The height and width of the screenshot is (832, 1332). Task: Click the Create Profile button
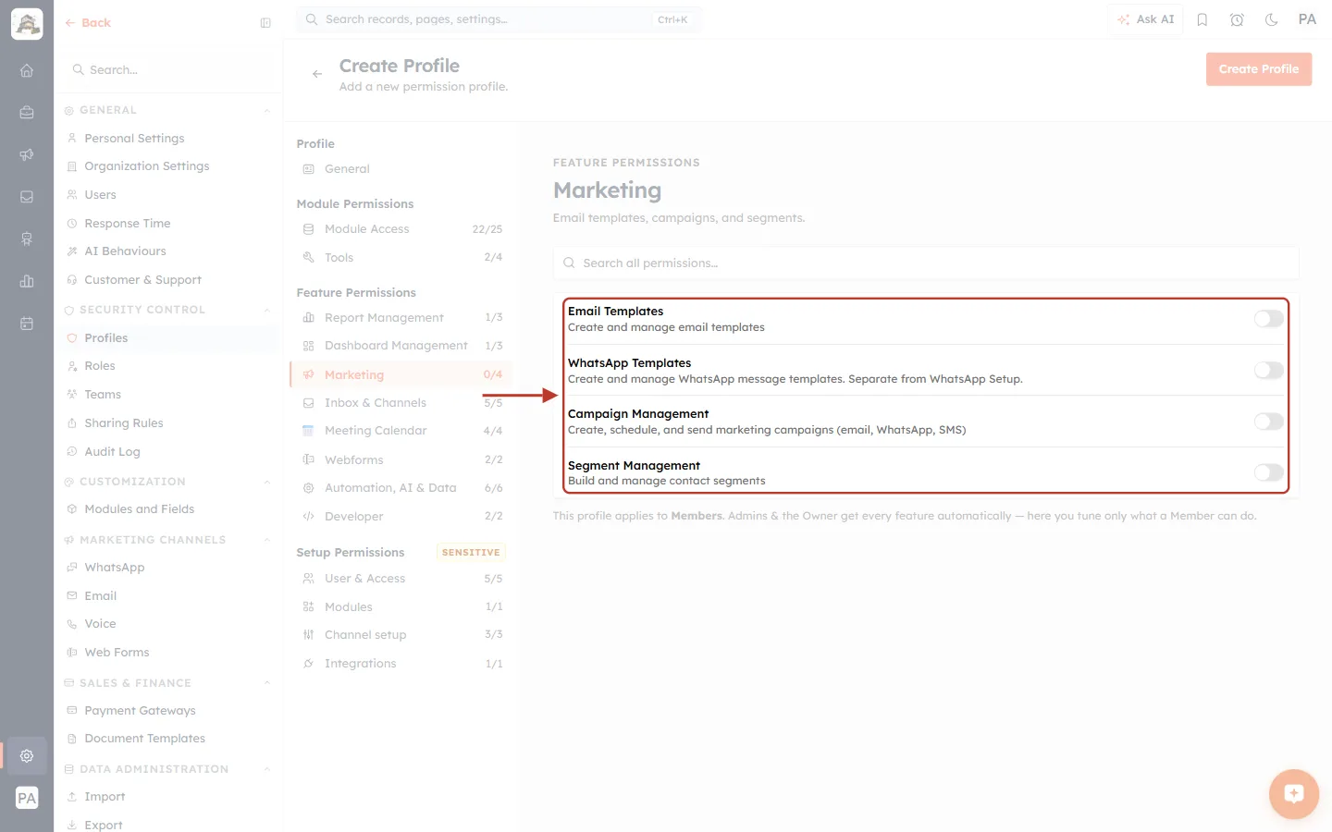point(1258,69)
